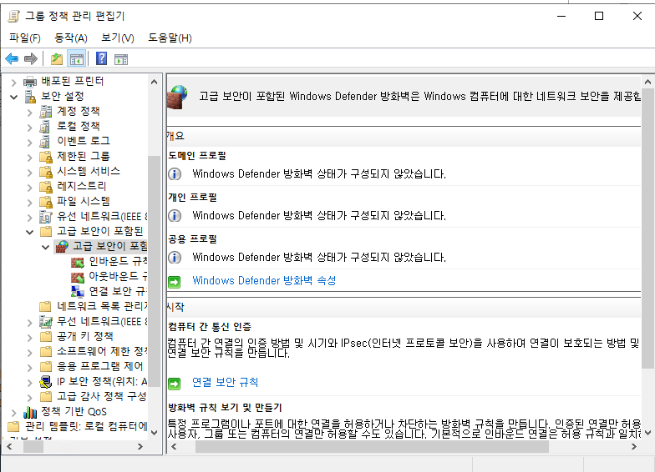
Task: Expand the 계정 정책 node
Action: point(30,112)
